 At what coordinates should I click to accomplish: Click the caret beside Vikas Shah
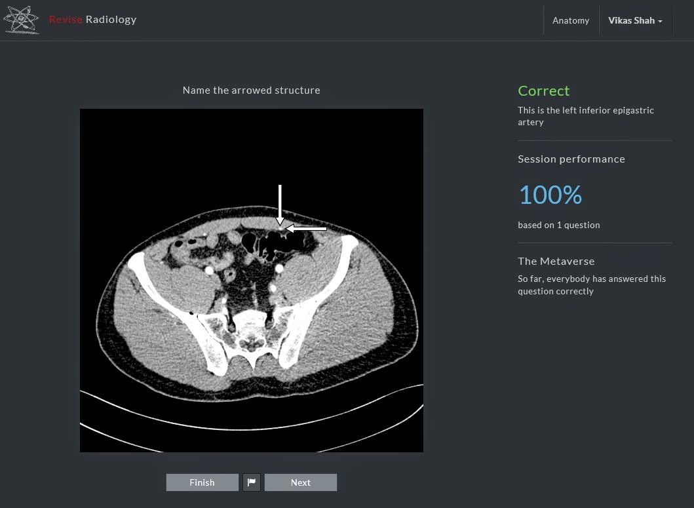click(x=660, y=22)
